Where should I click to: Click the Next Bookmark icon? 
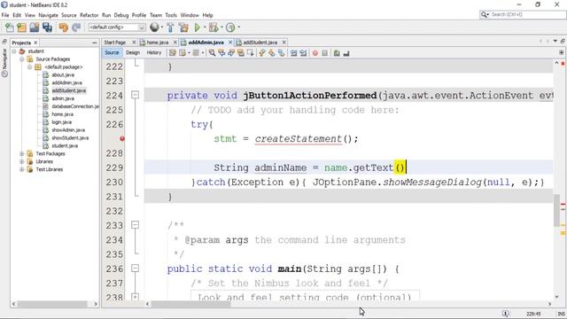[272, 53]
